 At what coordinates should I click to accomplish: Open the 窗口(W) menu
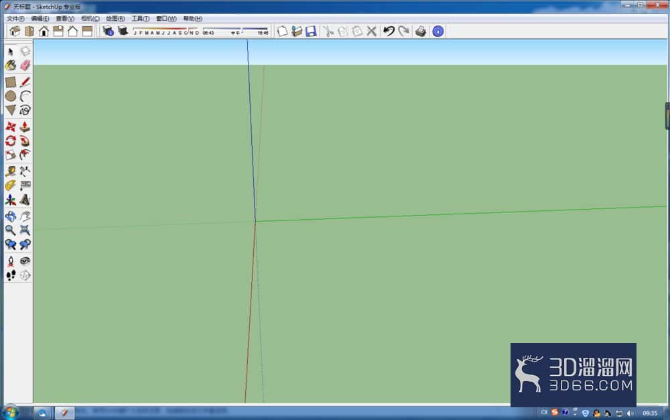click(x=166, y=18)
